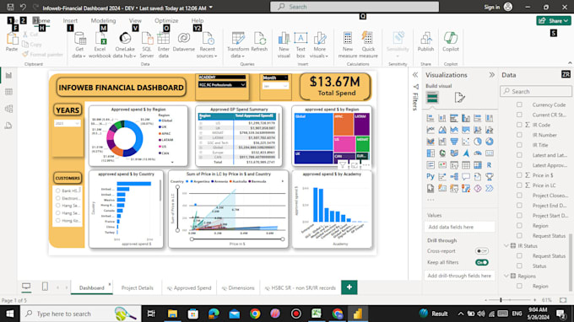Open the Academy slicer dropdown

(x=243, y=84)
